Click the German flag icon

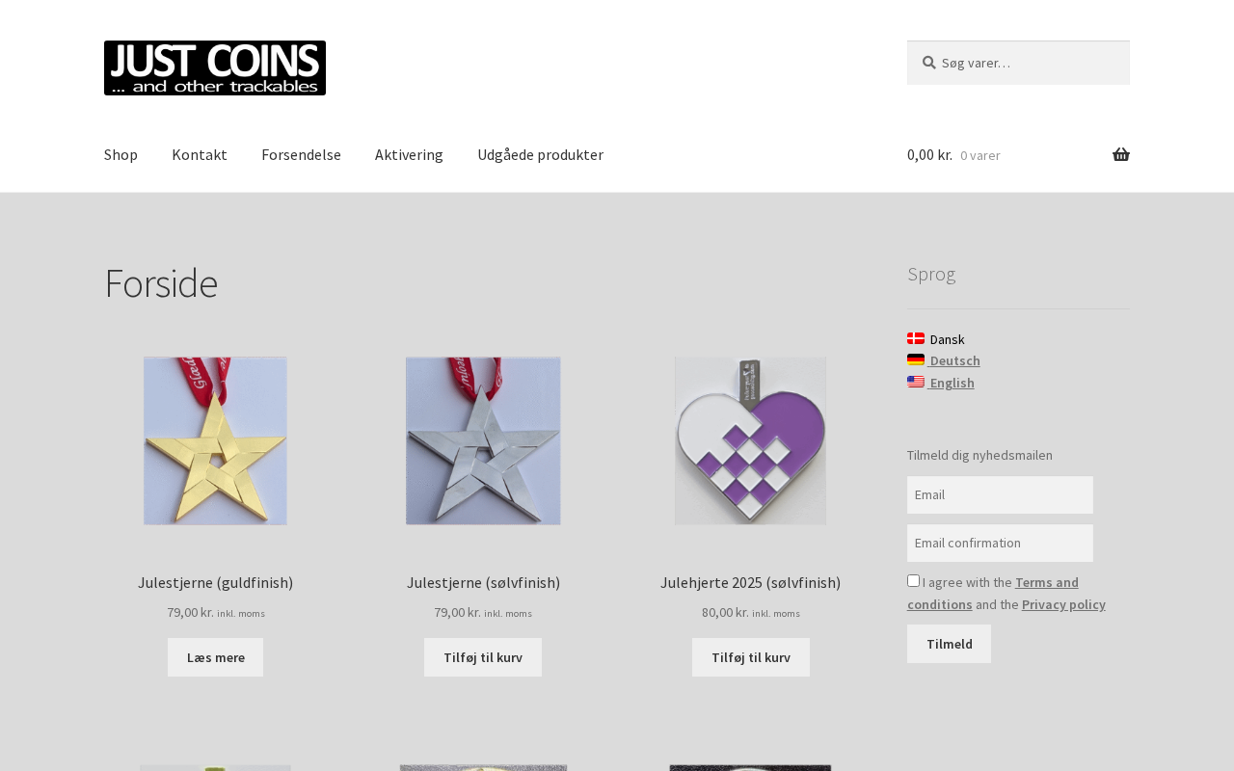point(916,360)
